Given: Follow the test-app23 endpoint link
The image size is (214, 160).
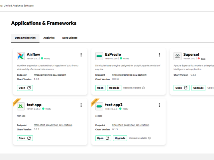Looking at the screenshot, I should coord(131,125).
